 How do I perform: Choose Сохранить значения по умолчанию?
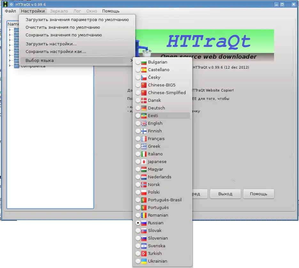tap(77, 35)
